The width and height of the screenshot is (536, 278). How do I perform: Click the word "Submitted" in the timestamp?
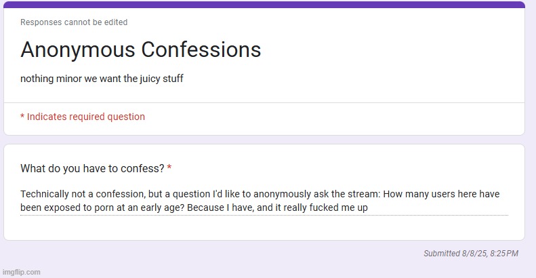(x=442, y=254)
